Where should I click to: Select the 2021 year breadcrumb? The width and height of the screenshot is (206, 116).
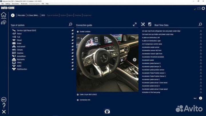point(43,15)
